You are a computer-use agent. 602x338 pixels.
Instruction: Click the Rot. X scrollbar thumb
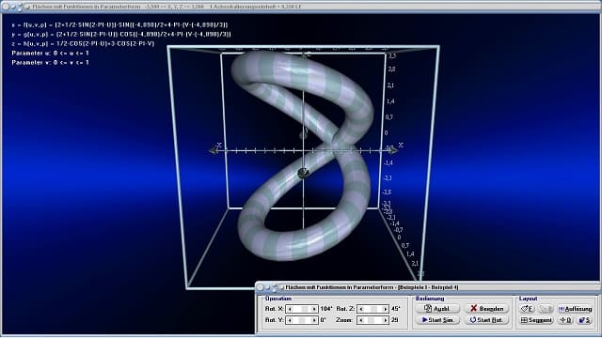[304, 309]
